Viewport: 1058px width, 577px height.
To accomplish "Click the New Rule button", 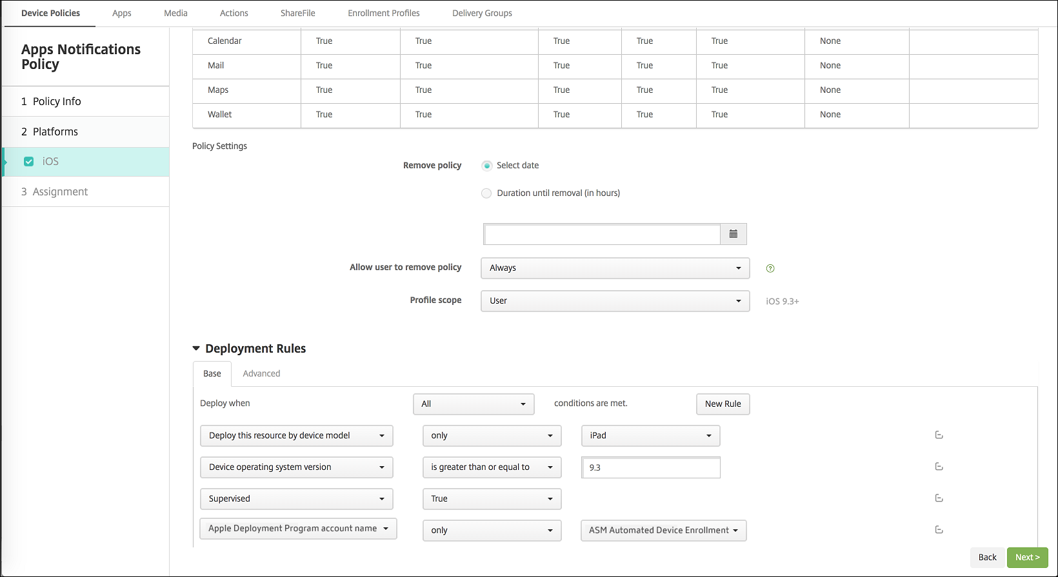I will coord(723,404).
